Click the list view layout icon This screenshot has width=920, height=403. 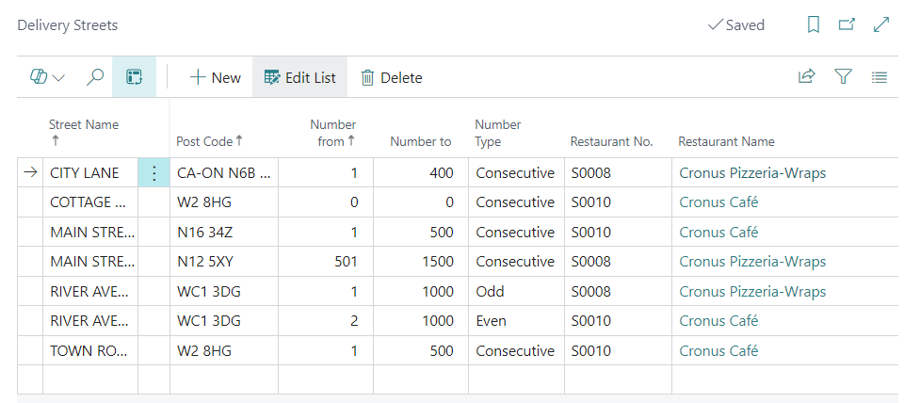click(880, 77)
